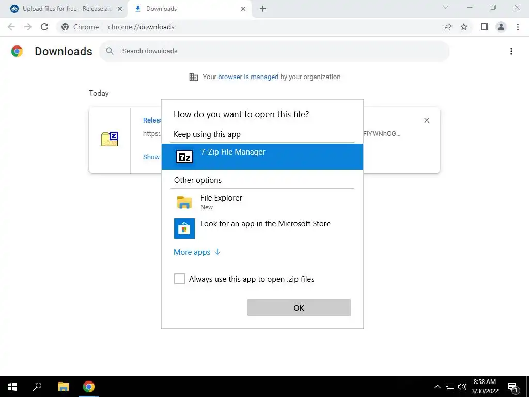
Task: Open the notification center icon
Action: click(512, 387)
